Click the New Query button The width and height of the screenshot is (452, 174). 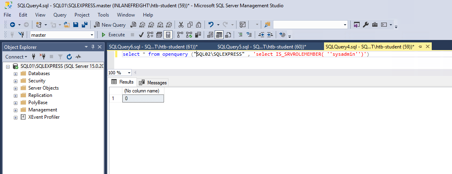pos(110,25)
